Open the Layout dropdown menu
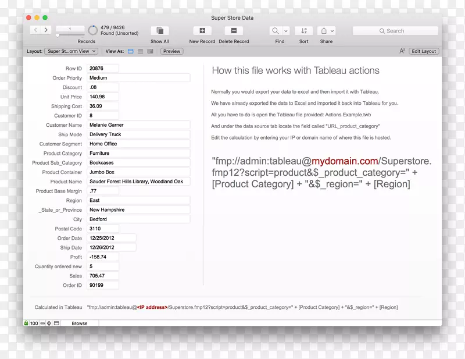Screen dimensions: 465x359 point(71,51)
